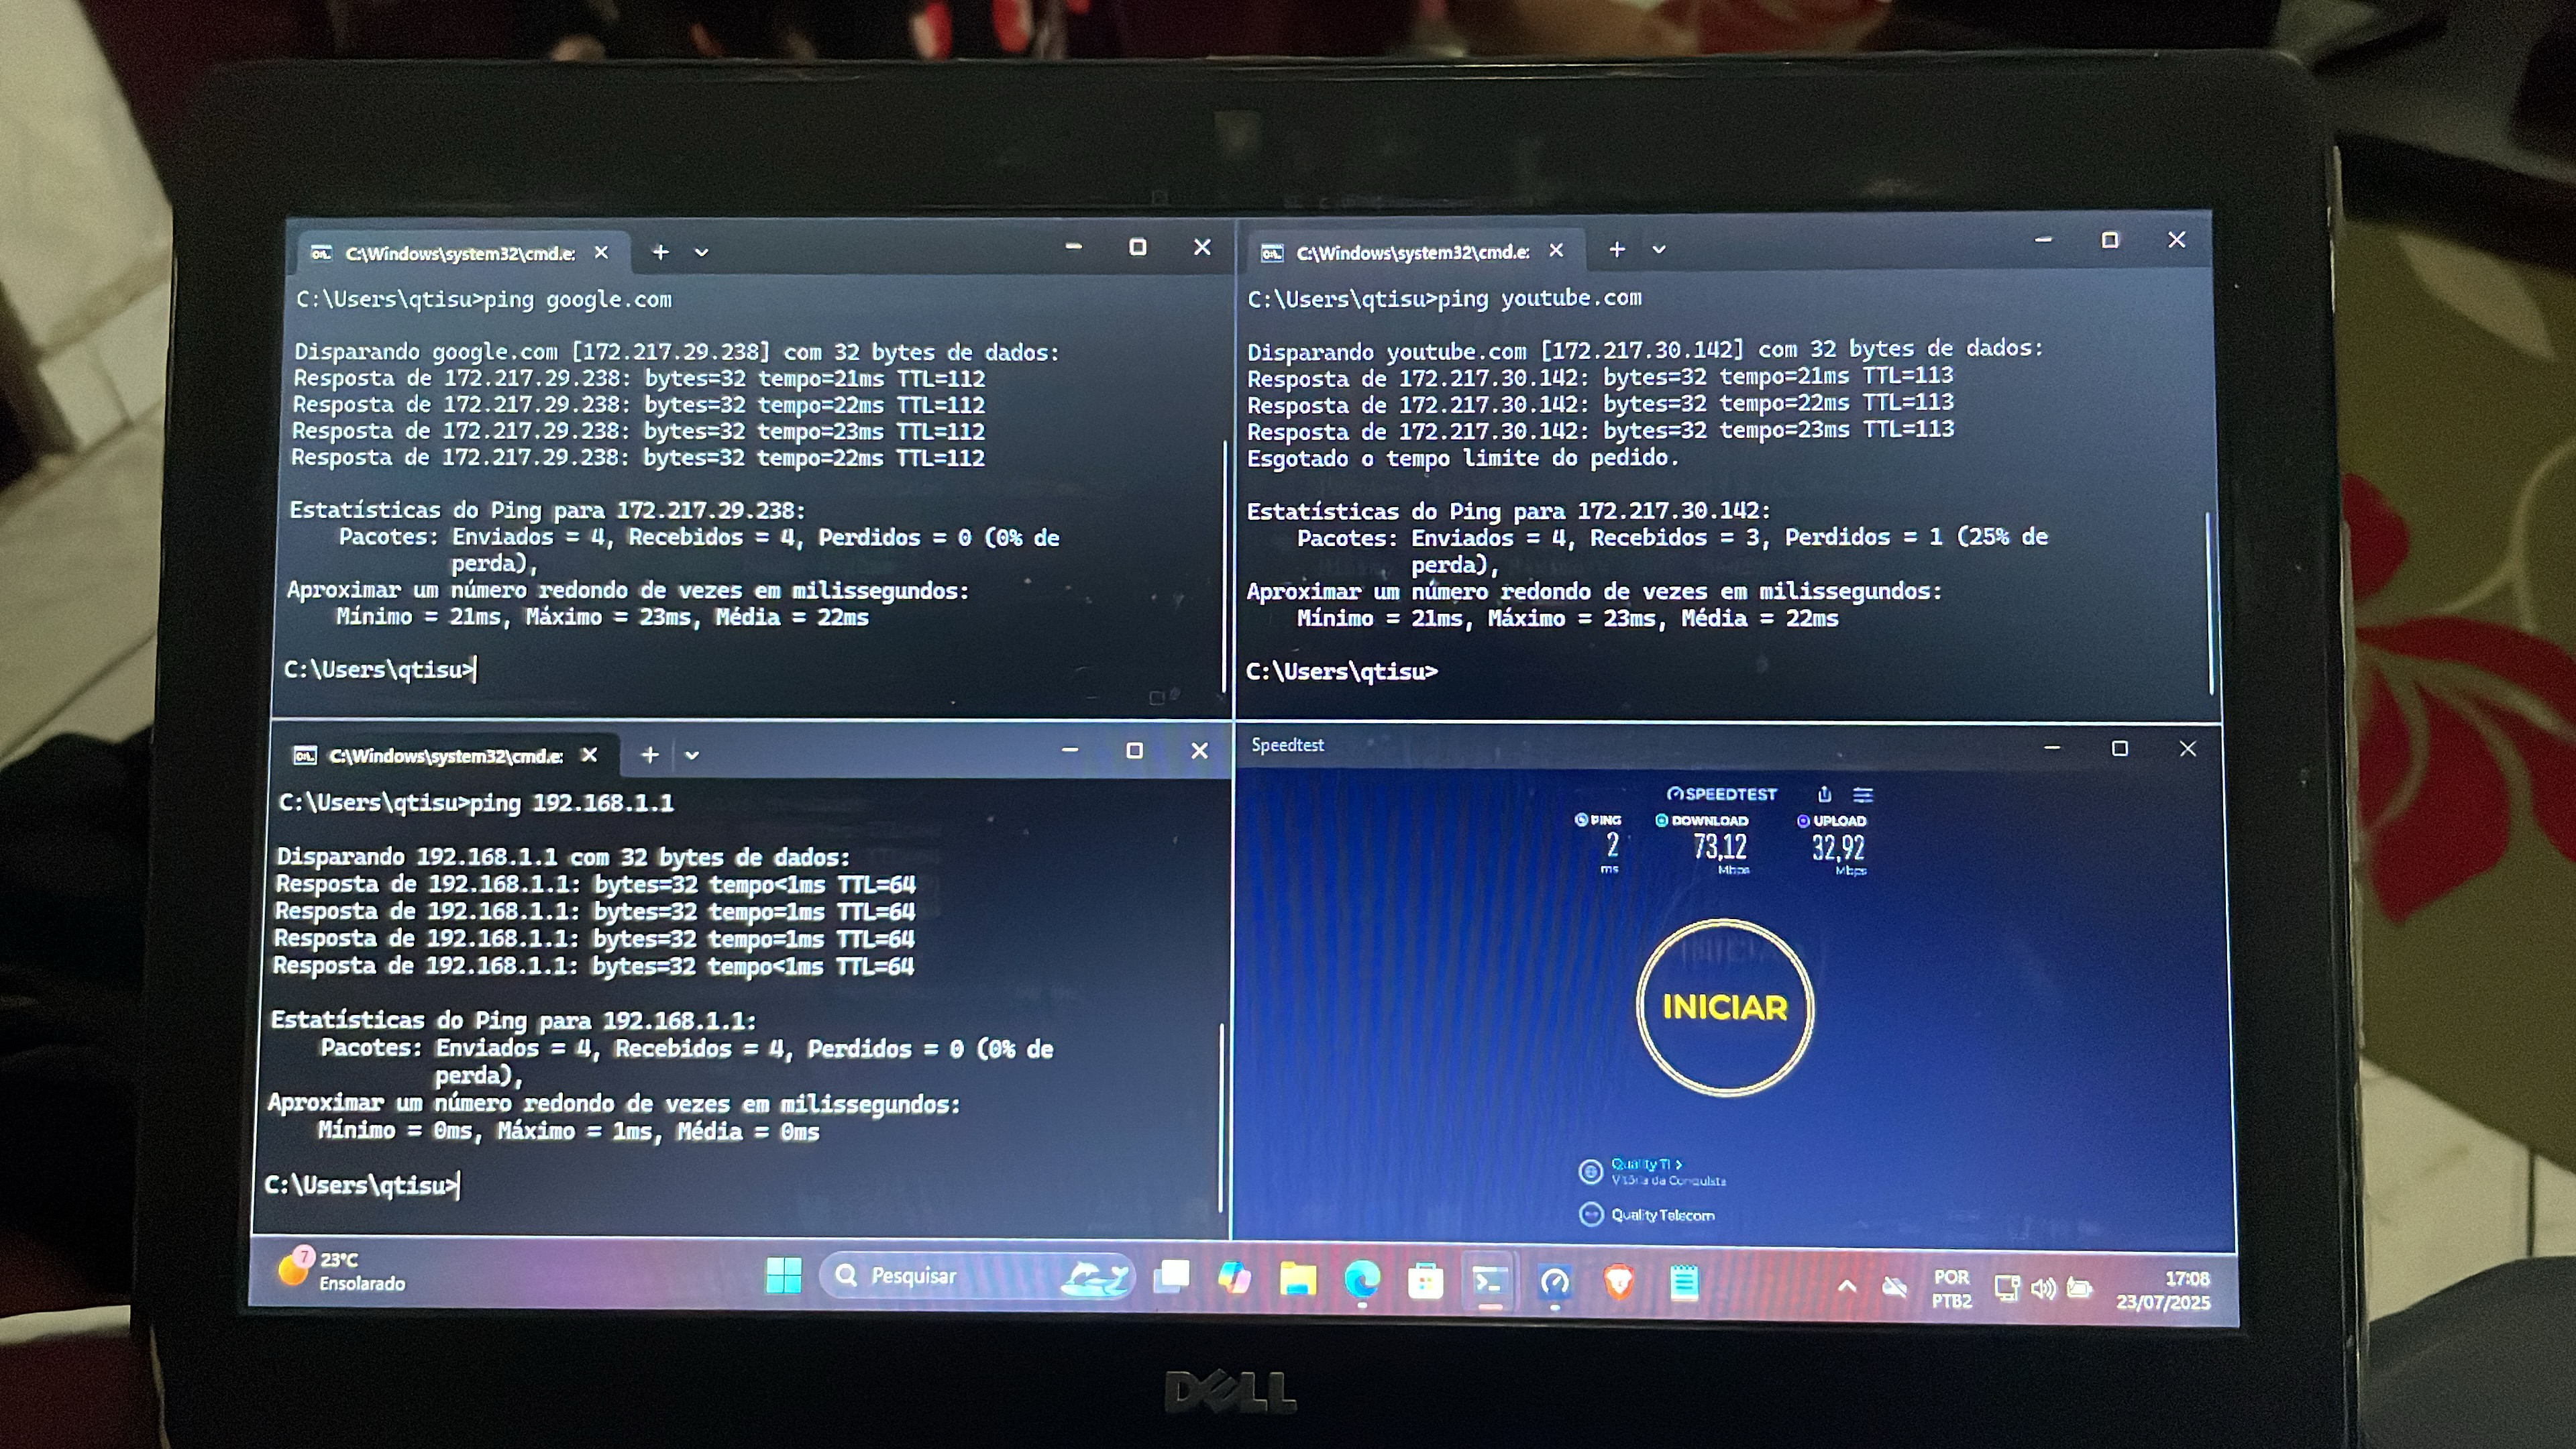The height and width of the screenshot is (1449, 2576).
Task: Open the Quality TI server link
Action: pyautogui.click(x=1645, y=1164)
